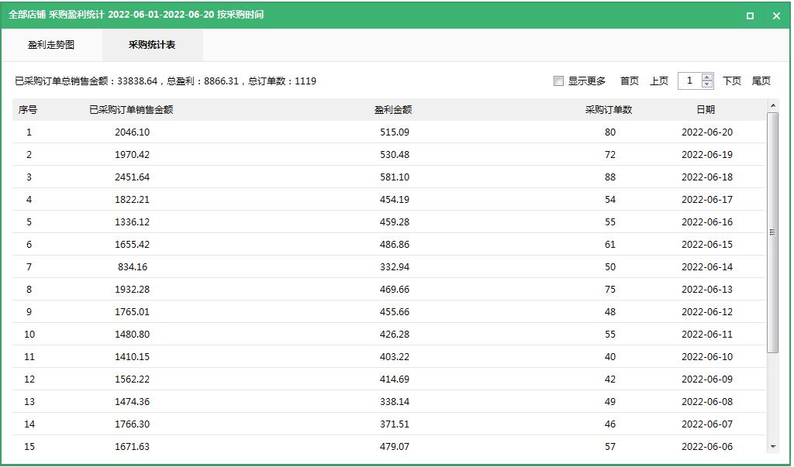Click 首页 to jump to first page
794x467 pixels.
coord(628,81)
